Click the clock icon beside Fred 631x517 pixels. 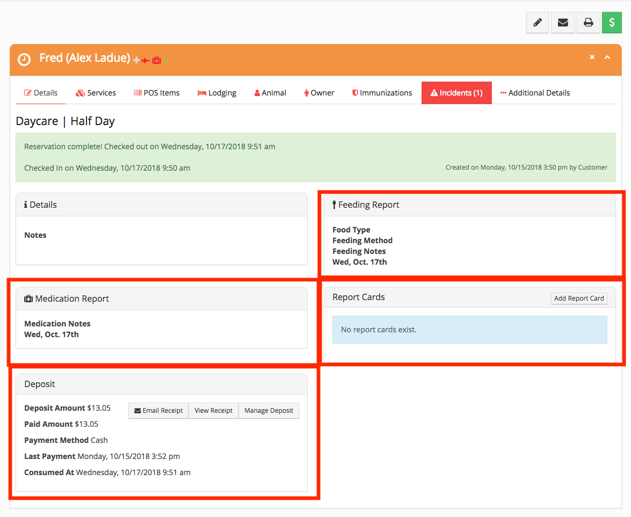(x=24, y=60)
